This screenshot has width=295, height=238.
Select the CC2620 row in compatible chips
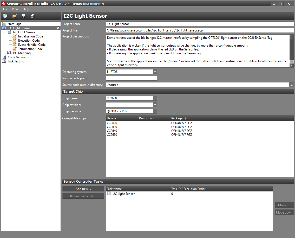[x=200, y=123]
